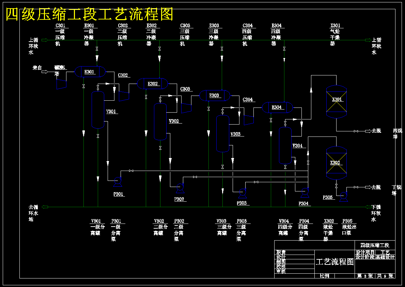
Task: Select the P304 pump symbol
Action: click(305, 192)
